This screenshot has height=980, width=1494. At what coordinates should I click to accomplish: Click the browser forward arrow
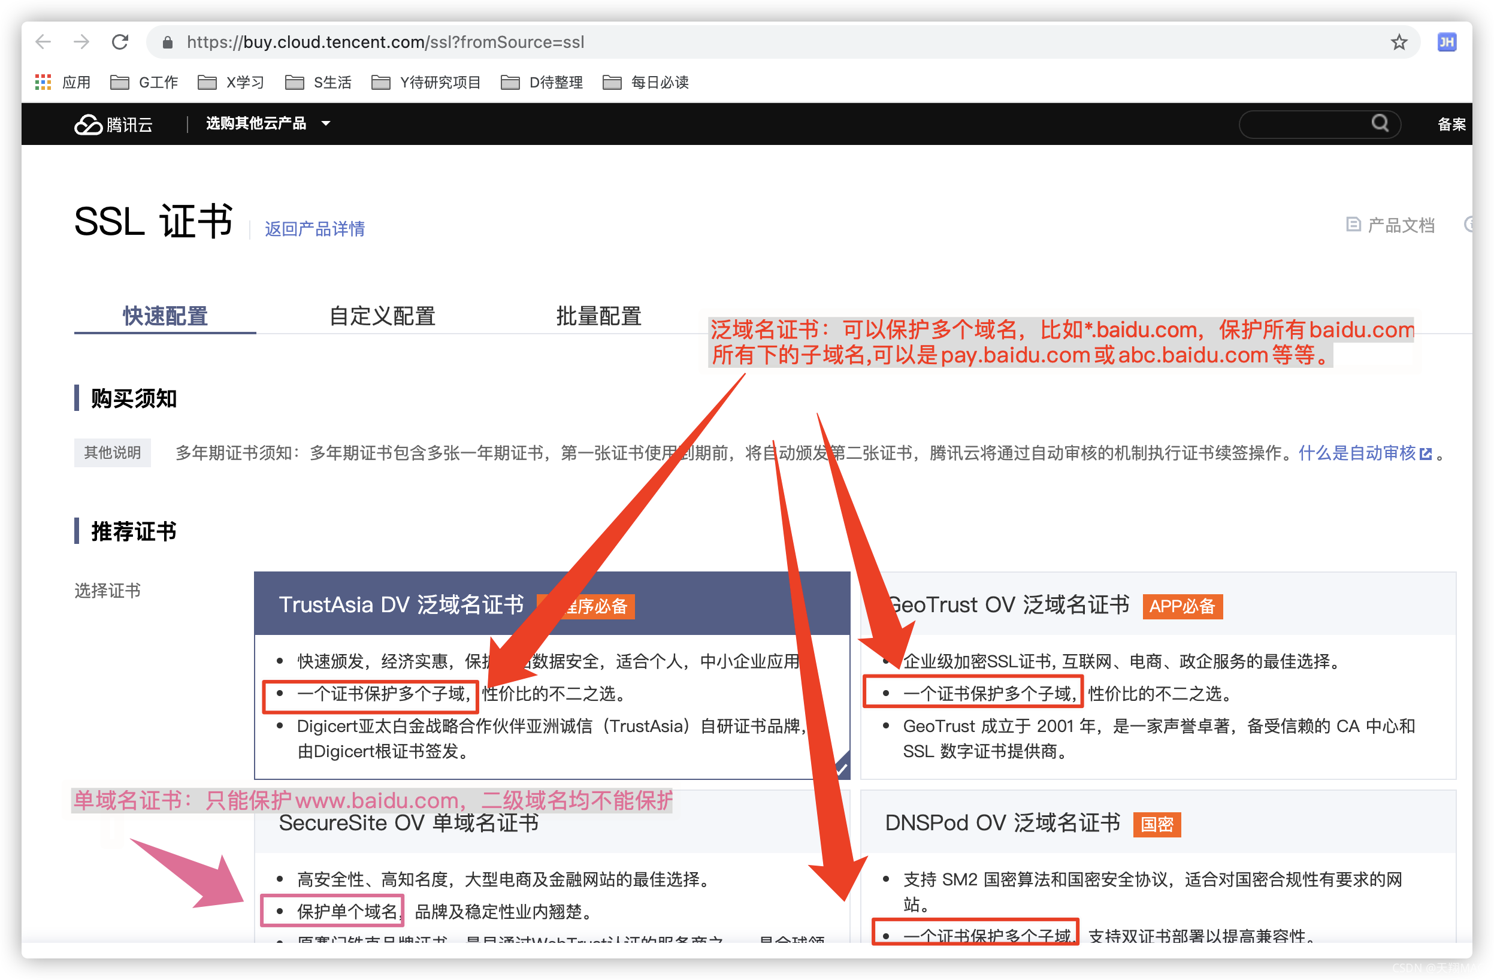[x=81, y=42]
